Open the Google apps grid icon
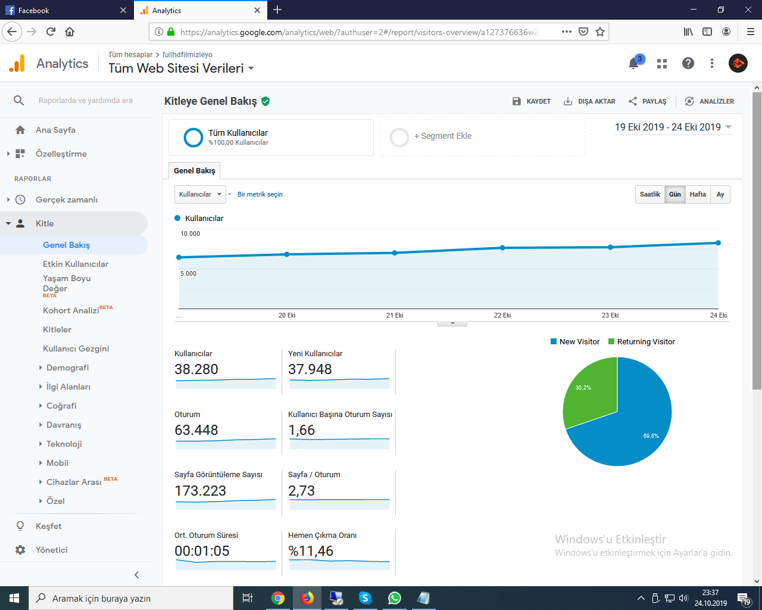 [x=662, y=63]
